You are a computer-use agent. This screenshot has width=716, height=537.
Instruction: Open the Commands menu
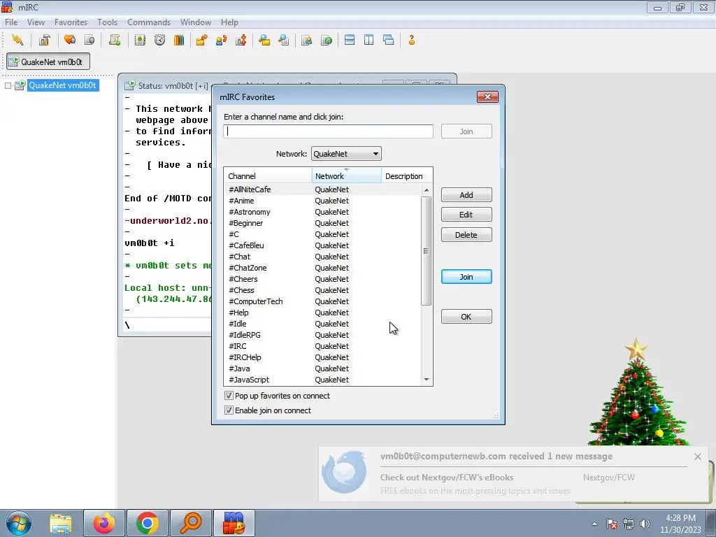point(149,22)
